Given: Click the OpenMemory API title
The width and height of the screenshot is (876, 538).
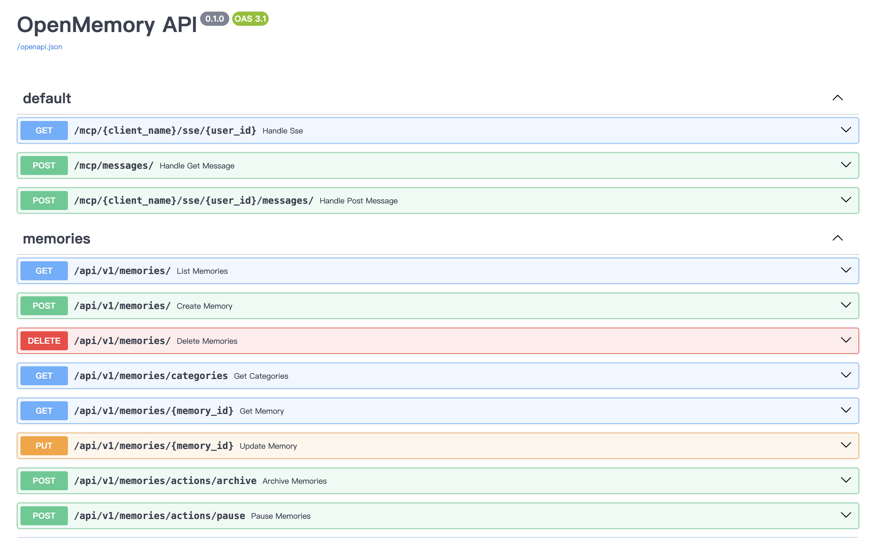Looking at the screenshot, I should tap(107, 25).
